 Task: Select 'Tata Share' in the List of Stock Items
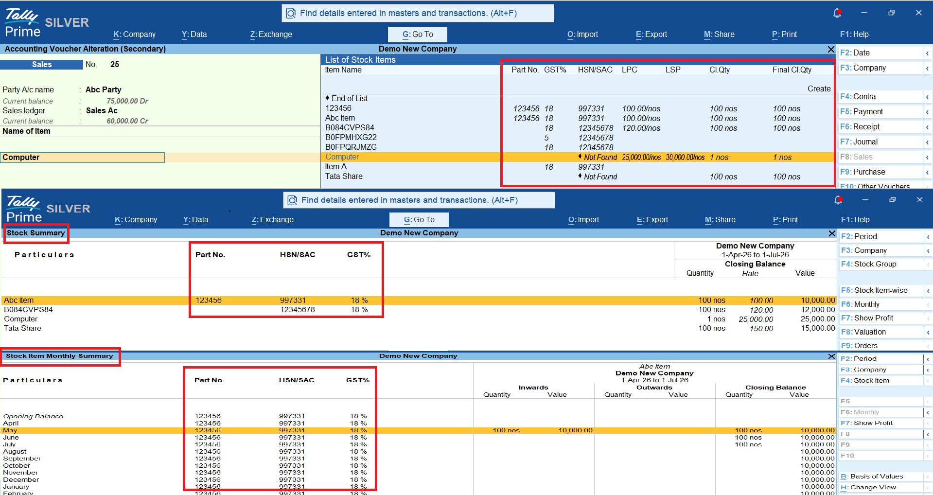click(x=344, y=177)
